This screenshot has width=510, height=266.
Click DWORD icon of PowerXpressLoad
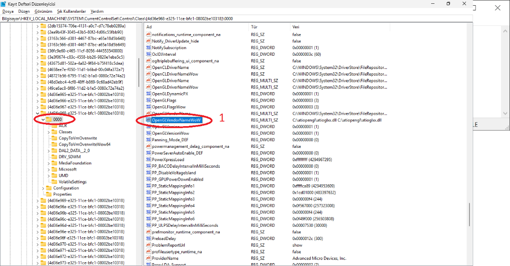point(149,160)
